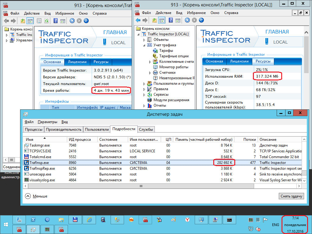
Task: Select the TrafInspRep.exe process row
Action: tap(162, 168)
